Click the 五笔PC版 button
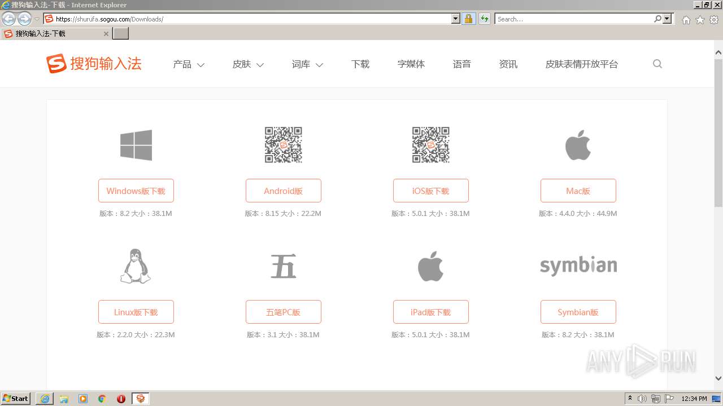The height and width of the screenshot is (406, 723). (284, 312)
